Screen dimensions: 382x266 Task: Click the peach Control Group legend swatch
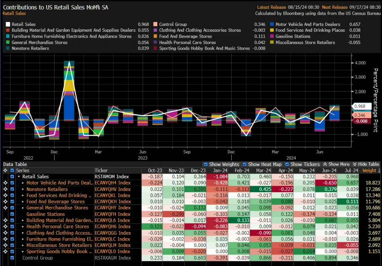155,24
